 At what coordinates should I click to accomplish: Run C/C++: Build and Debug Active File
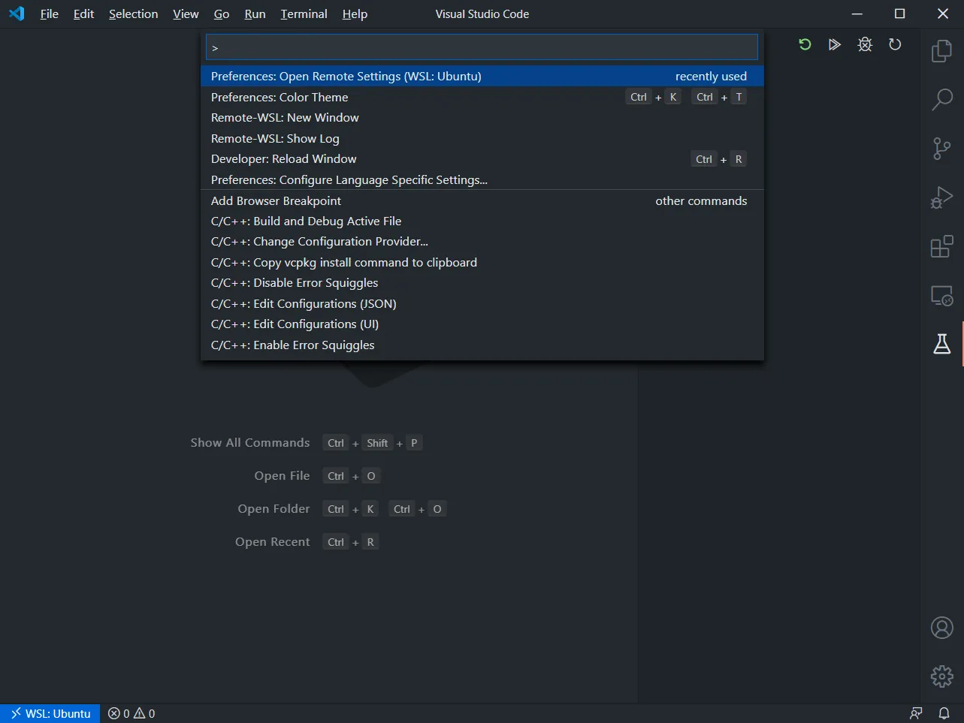tap(482, 221)
